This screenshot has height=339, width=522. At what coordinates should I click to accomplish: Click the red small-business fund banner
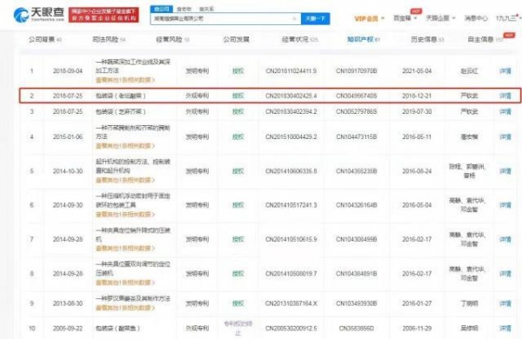pyautogui.click(x=104, y=16)
